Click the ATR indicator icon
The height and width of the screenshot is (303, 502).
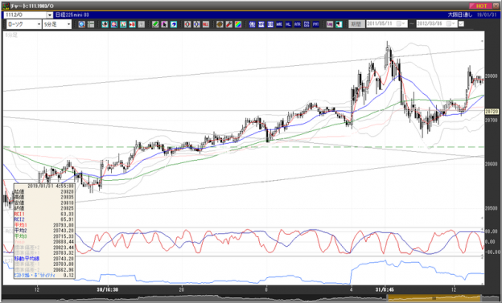[298, 24]
